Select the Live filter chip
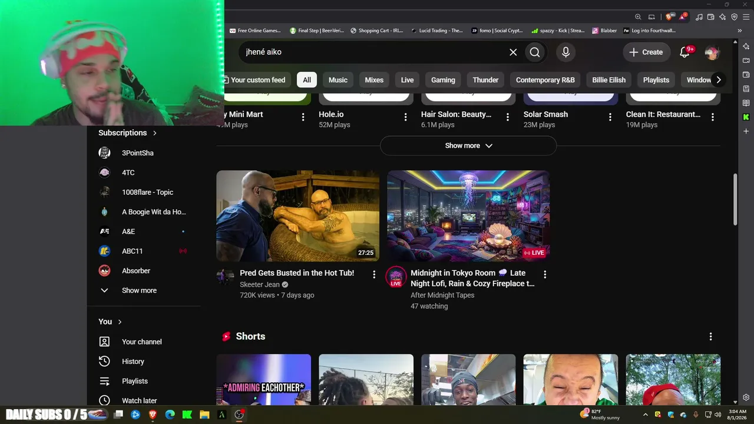The height and width of the screenshot is (424, 754). pyautogui.click(x=408, y=80)
